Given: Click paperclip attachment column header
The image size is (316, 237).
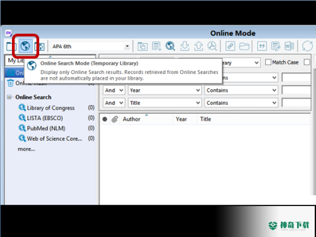Looking at the screenshot, I should pos(114,119).
